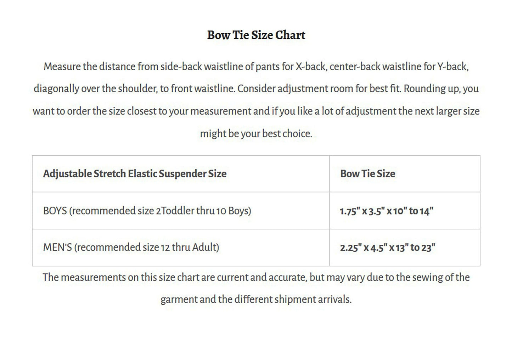Click the "Bow Tie Size Chart" title

tap(256, 35)
